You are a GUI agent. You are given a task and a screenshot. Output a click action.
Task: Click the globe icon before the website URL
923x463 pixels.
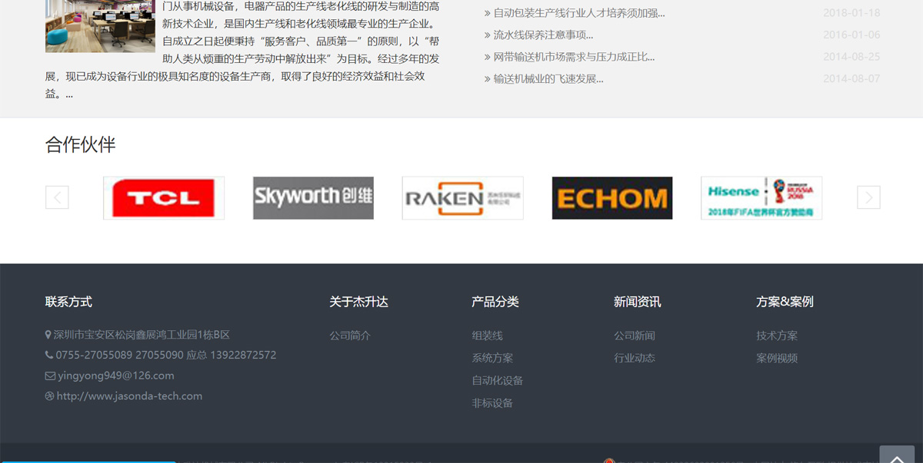click(x=48, y=395)
